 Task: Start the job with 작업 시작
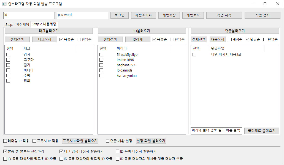click(224, 15)
